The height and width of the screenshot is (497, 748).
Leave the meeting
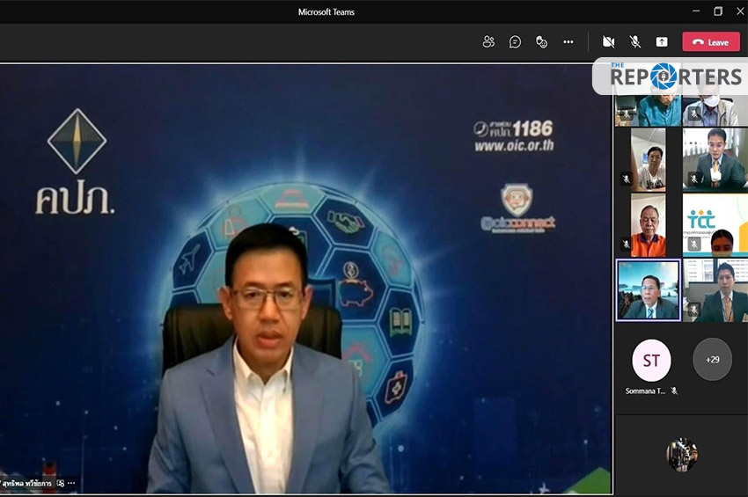(711, 42)
